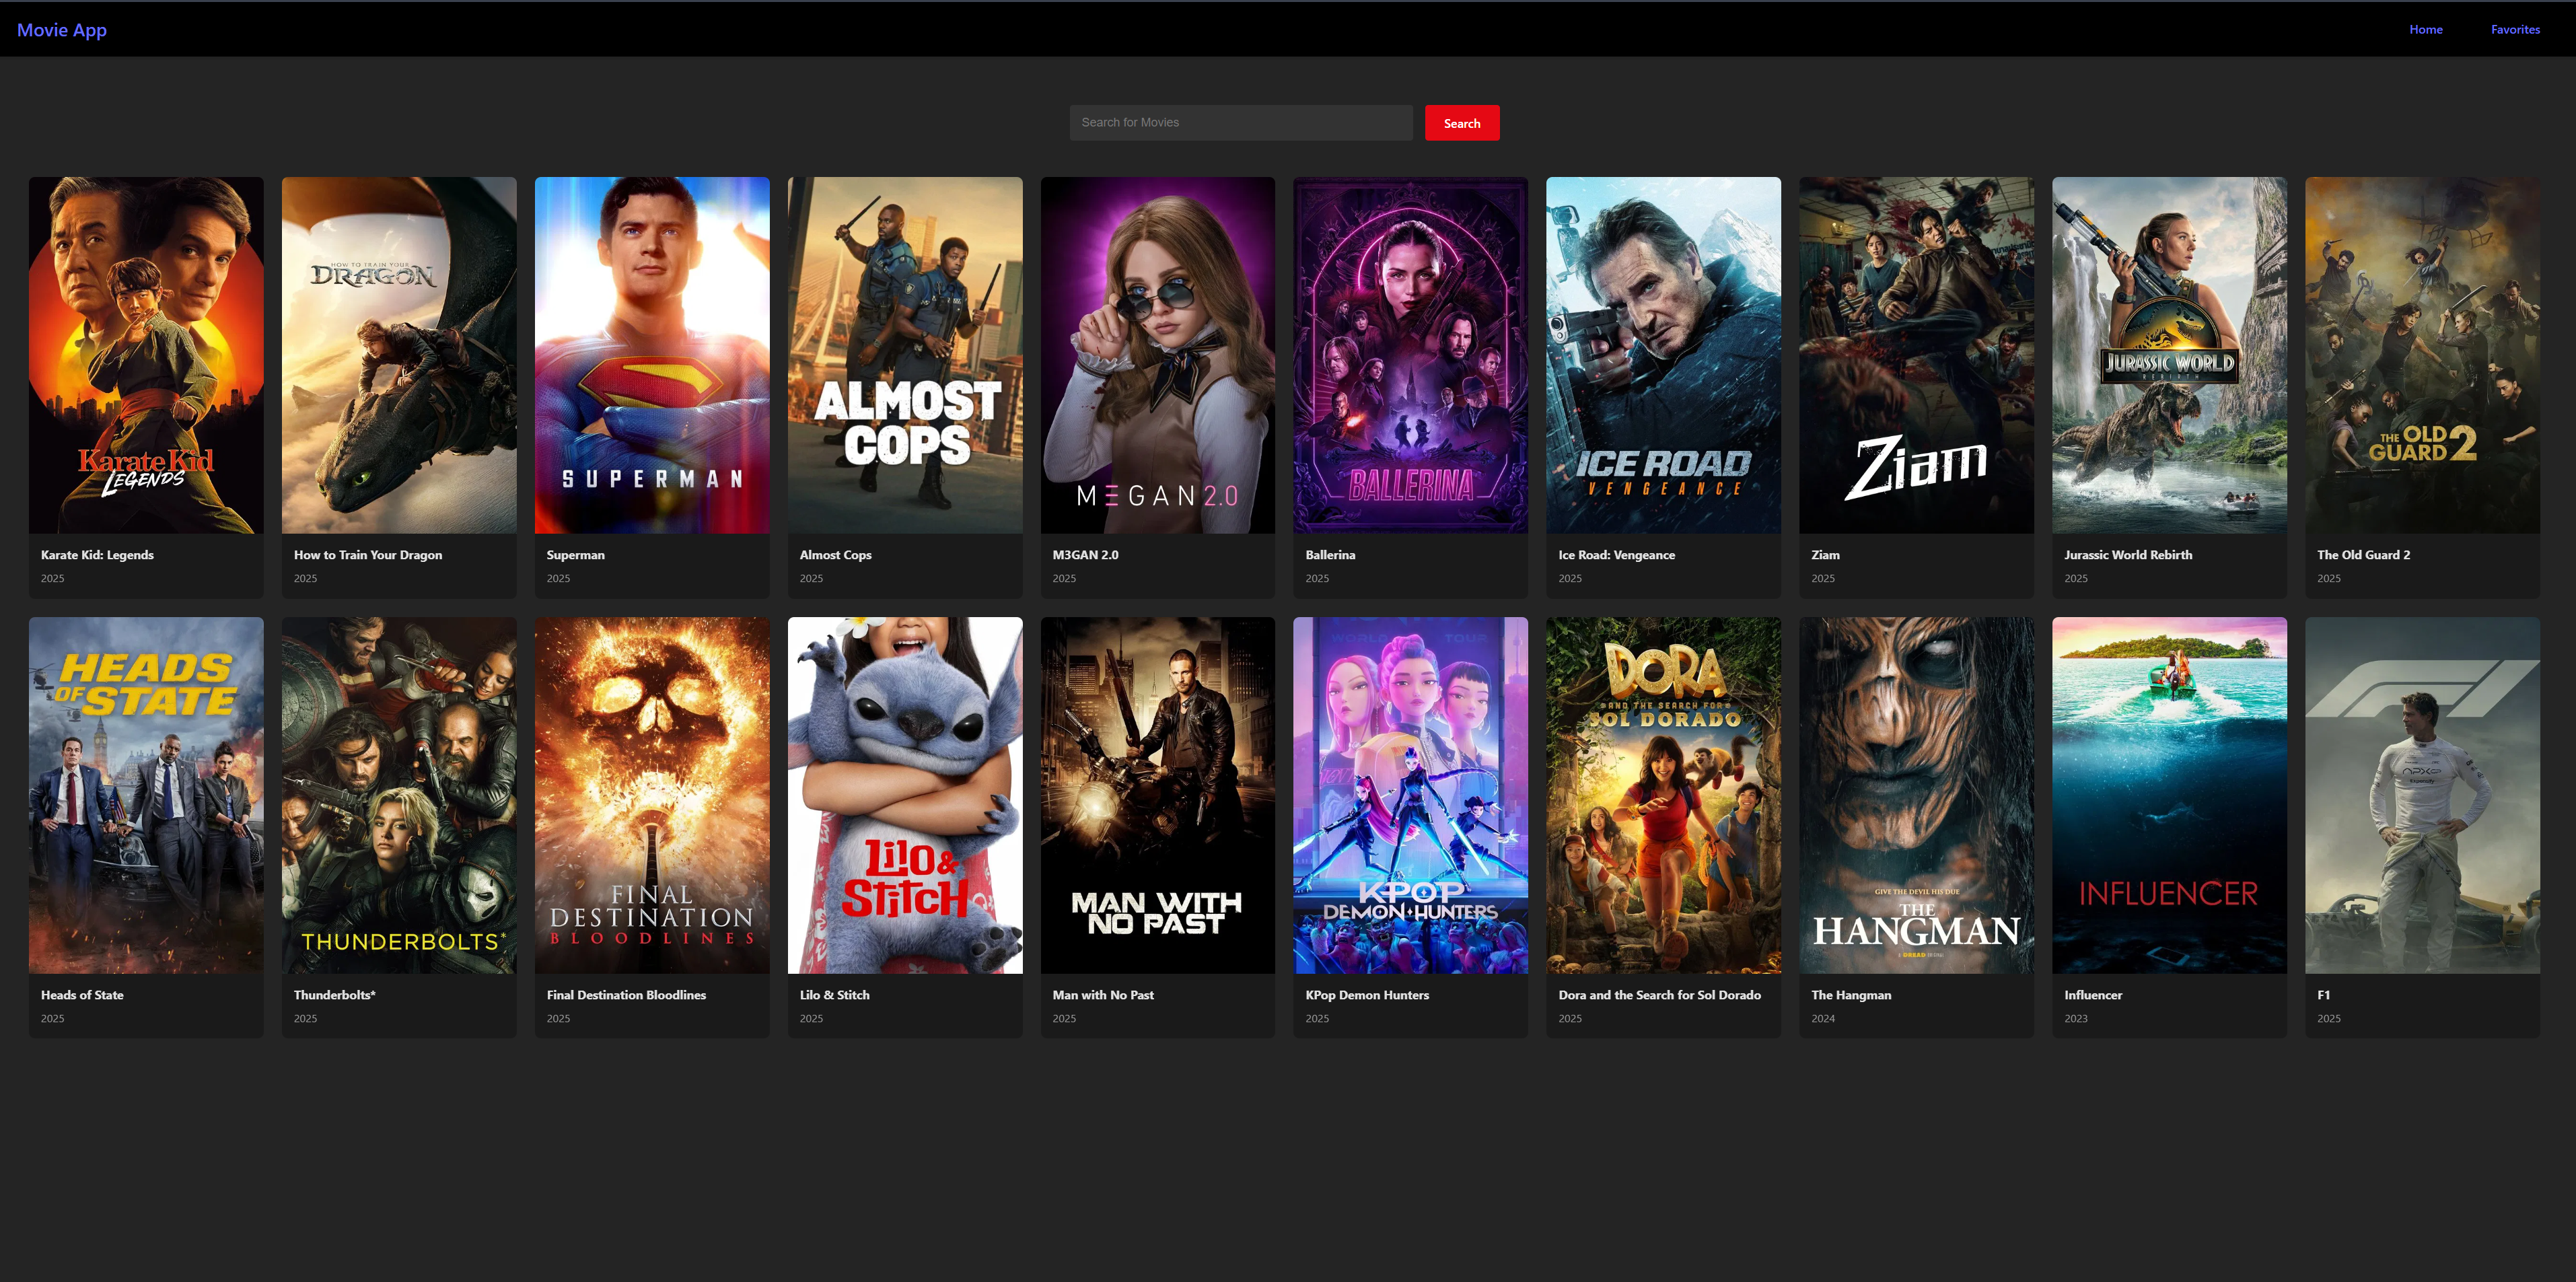Focus the Search for Movies field

click(1240, 123)
